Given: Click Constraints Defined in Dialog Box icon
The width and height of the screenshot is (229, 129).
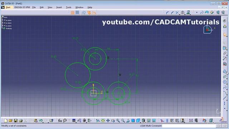Looking at the screenshot, I should pyautogui.click(x=225, y=42).
